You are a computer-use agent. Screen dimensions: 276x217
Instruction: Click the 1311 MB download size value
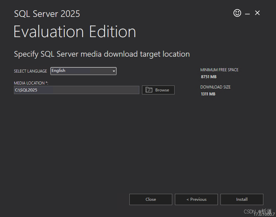click(x=208, y=94)
